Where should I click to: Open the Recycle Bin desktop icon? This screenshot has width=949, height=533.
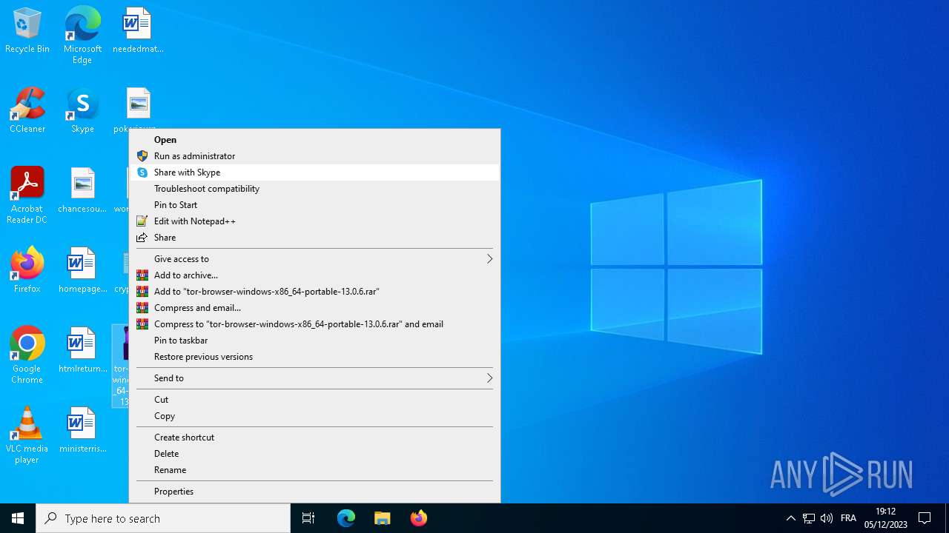point(27,30)
